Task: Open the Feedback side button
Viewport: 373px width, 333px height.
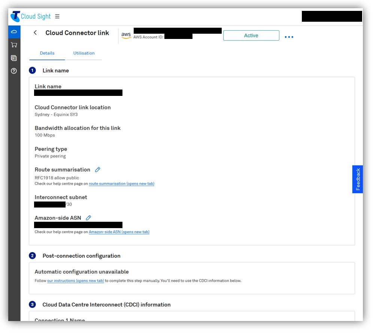Action: [x=358, y=179]
